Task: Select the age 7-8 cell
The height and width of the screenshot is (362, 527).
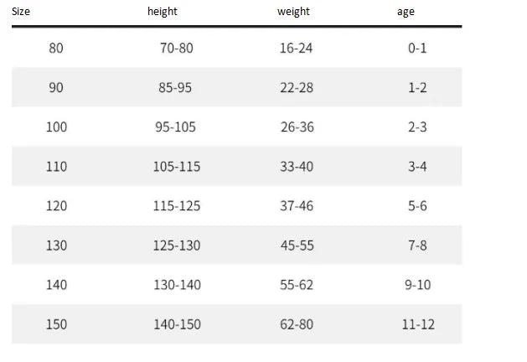Action: click(x=417, y=246)
